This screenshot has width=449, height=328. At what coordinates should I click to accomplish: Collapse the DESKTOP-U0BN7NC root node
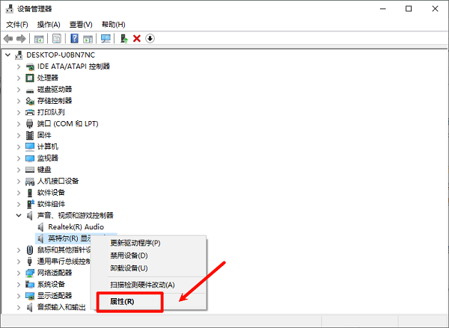[8, 55]
